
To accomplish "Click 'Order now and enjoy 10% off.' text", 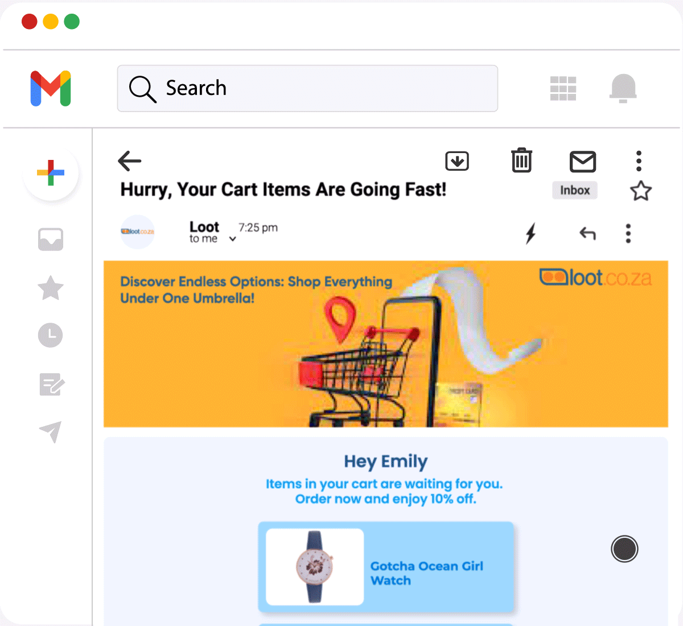I will pyautogui.click(x=385, y=499).
